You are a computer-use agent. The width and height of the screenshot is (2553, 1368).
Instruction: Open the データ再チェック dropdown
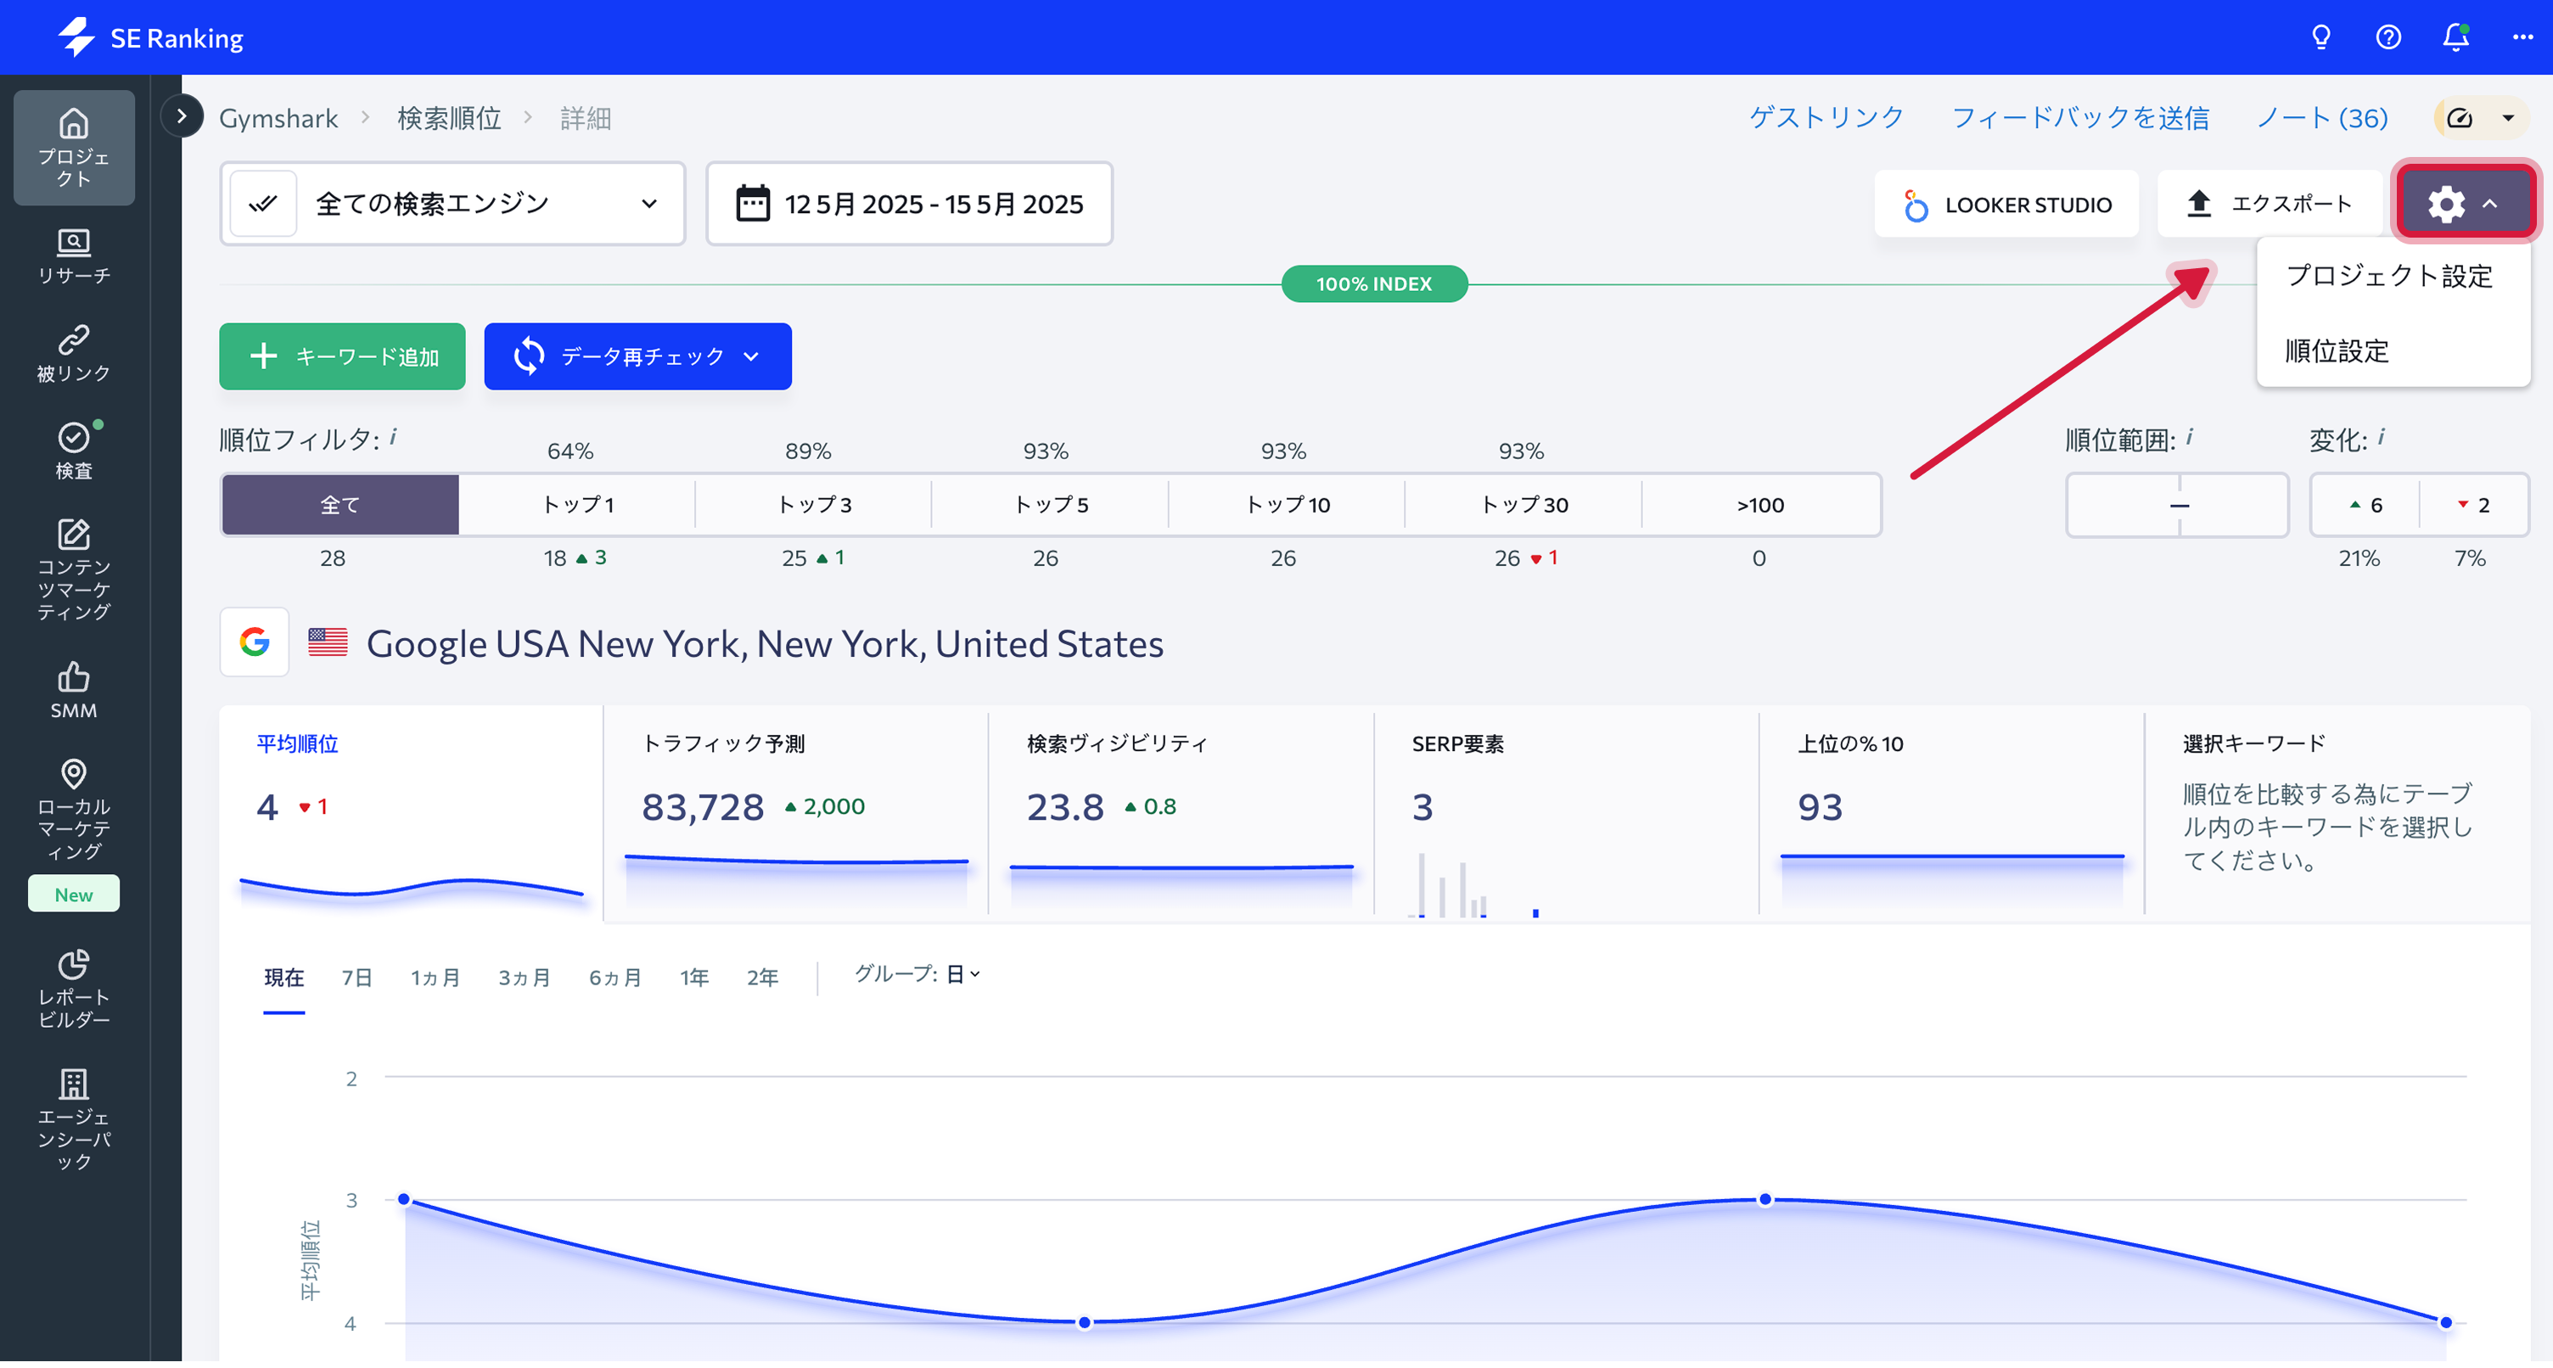(638, 358)
